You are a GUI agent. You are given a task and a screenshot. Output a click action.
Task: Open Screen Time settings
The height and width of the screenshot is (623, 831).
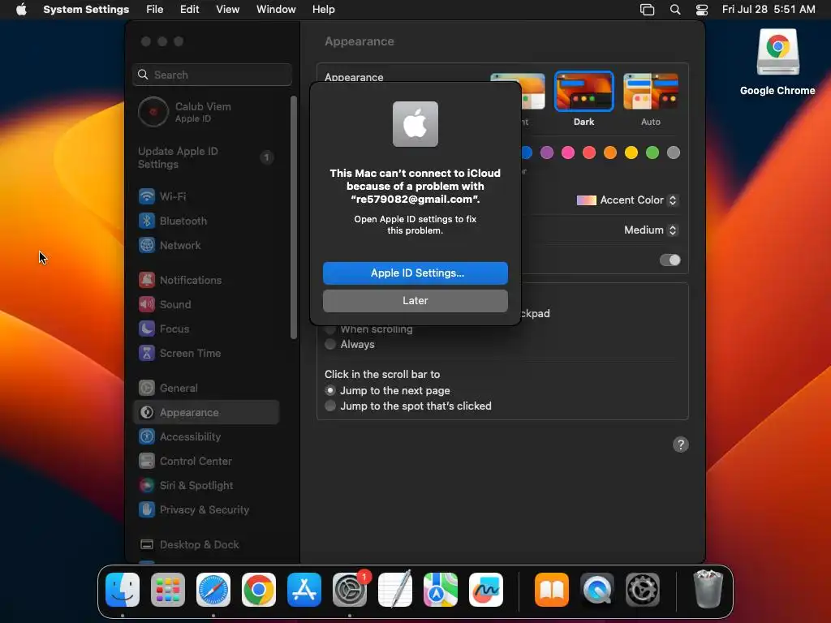205,354
